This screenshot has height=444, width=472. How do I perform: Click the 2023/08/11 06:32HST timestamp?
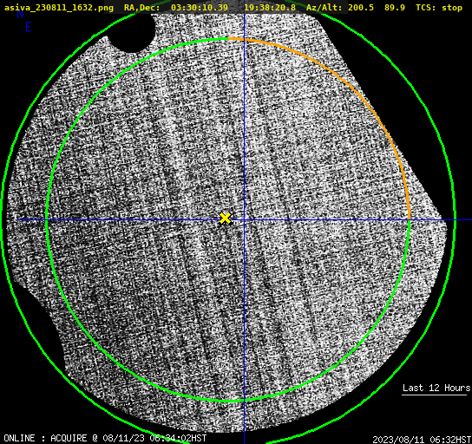(x=422, y=440)
